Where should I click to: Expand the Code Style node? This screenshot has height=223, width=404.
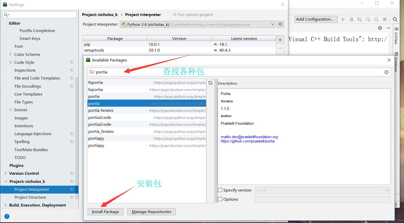[10, 62]
